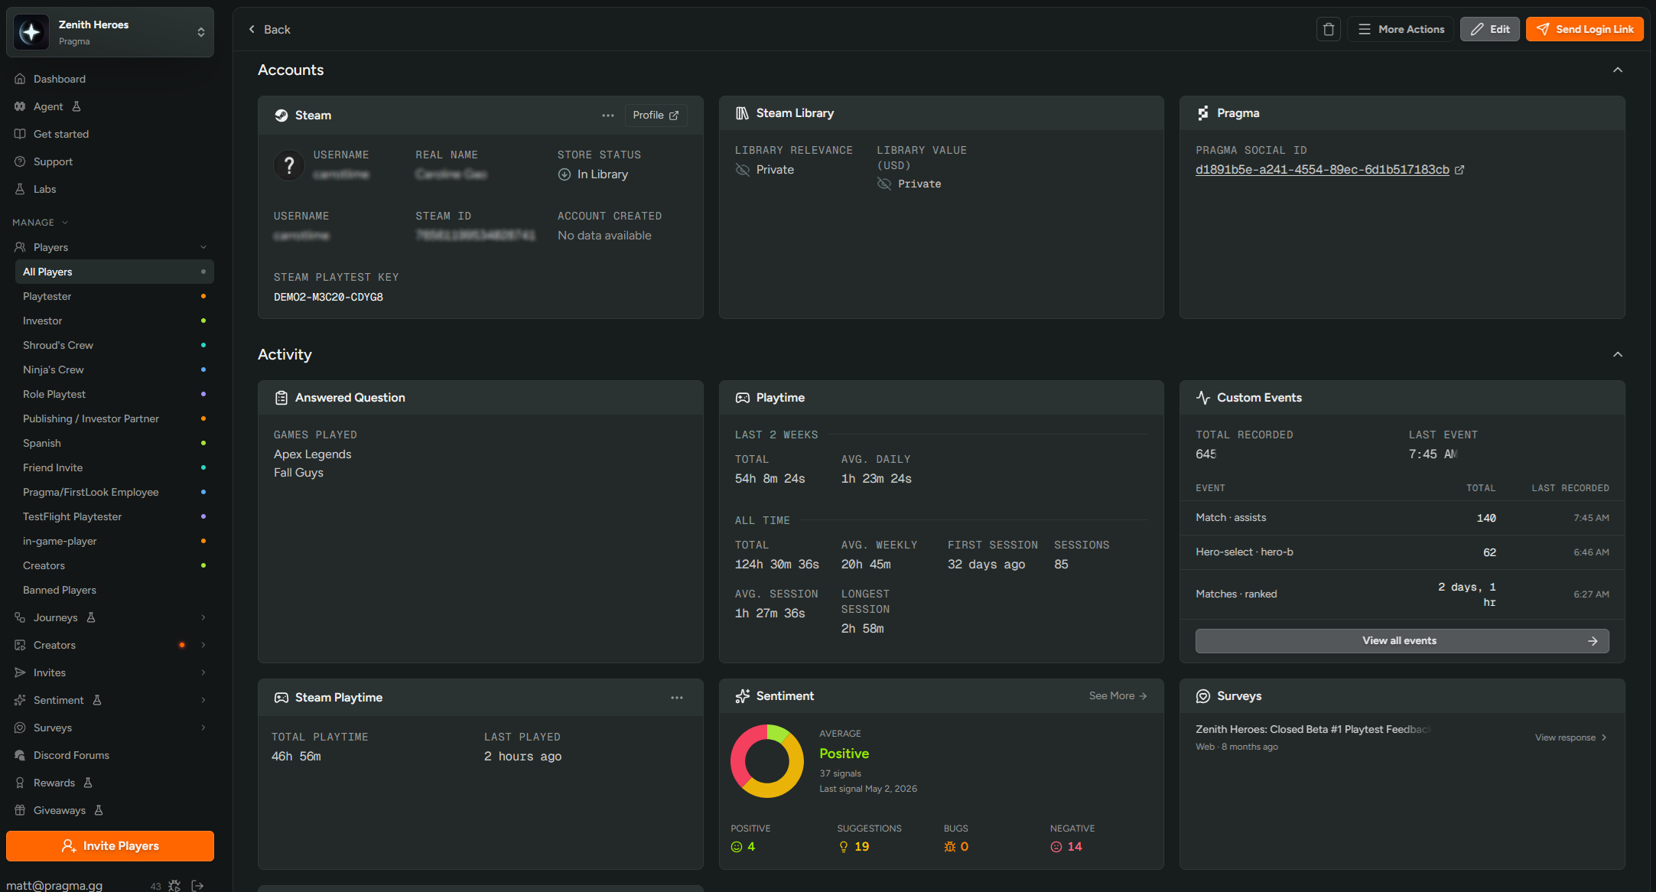1656x892 pixels.
Task: Click the unknown avatar question mark
Action: point(289,165)
